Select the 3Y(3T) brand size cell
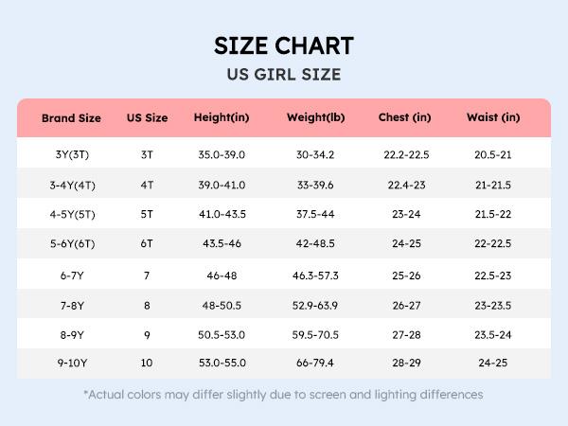 (71, 154)
